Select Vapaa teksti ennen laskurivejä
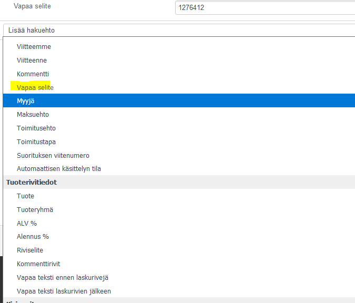Screen dimensions: 355x303 click(63, 278)
